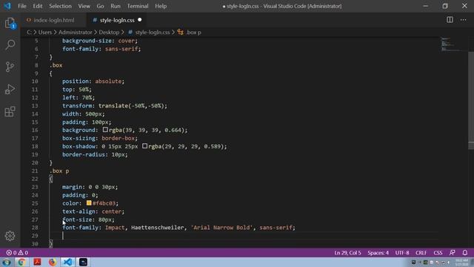
Task: Click the .box p selector on line 21
Action: pos(59,171)
